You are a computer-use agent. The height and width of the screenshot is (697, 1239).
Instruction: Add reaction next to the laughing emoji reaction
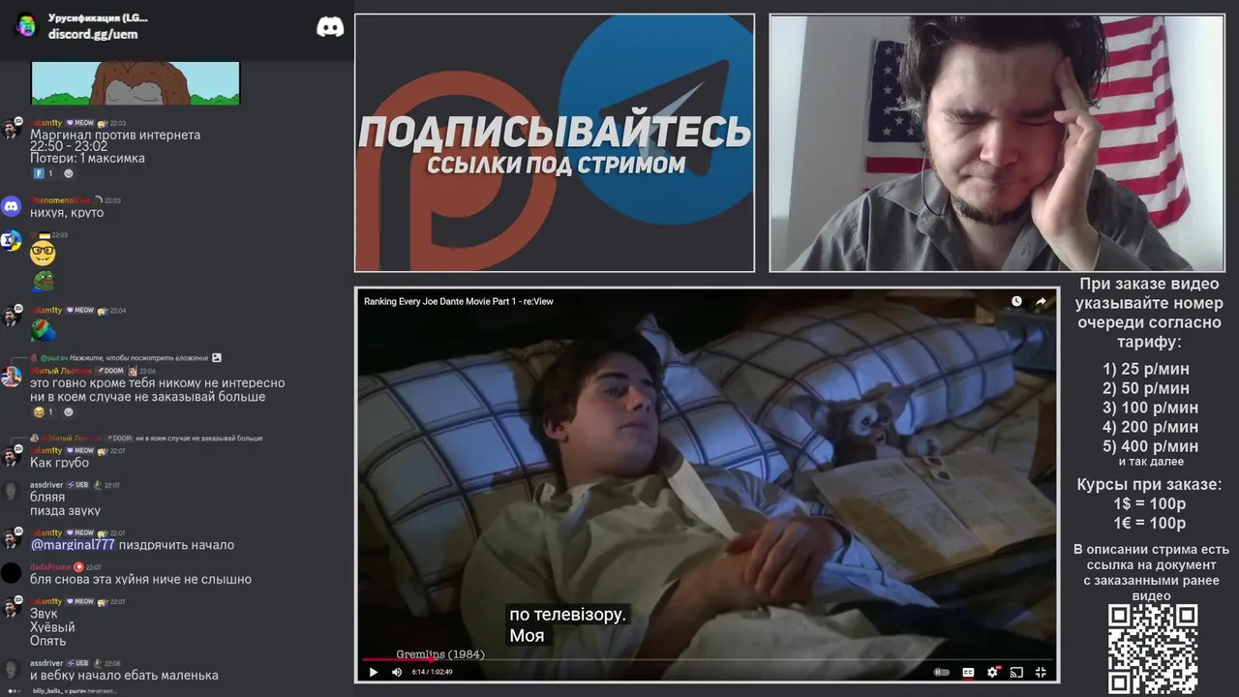coord(68,412)
